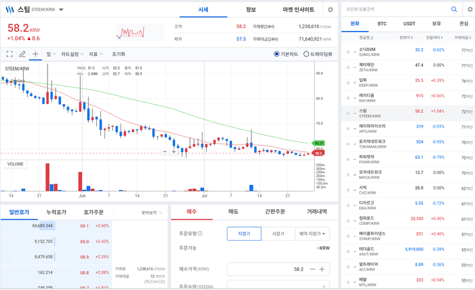The width and height of the screenshot is (475, 290).
Task: Click the 초기화 reset button
Action: pos(118,54)
